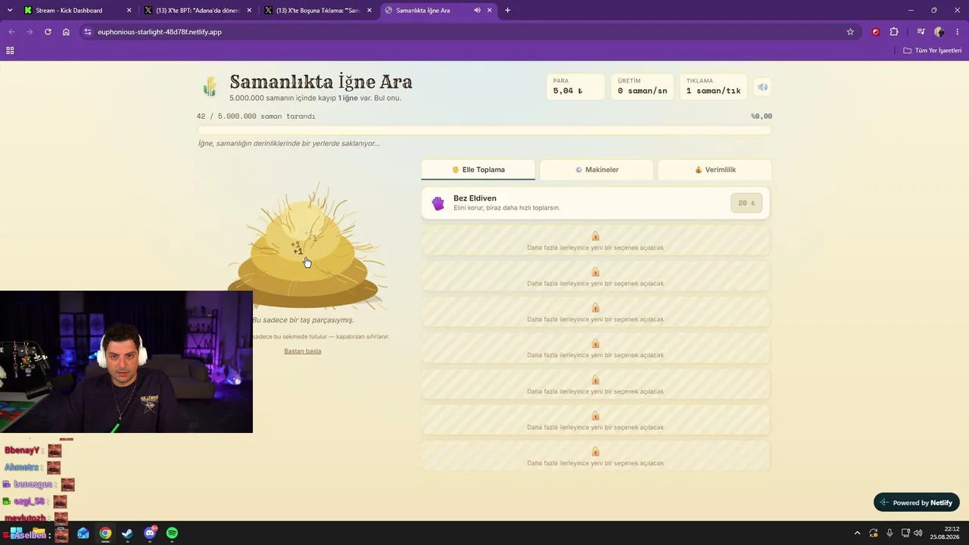Viewport: 969px width, 545px height.
Task: Reload the current page
Action: coord(48,32)
